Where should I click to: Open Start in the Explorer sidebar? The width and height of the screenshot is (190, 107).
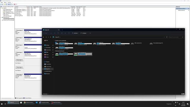(x=46, y=40)
